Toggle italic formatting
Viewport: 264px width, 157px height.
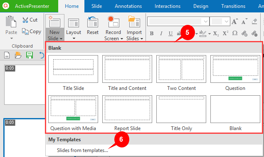coord(161,34)
